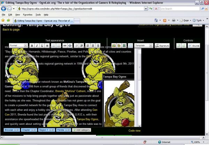Open the View menu
Image resolution: width=209 pixels, height=145 pixels.
[17, 15]
